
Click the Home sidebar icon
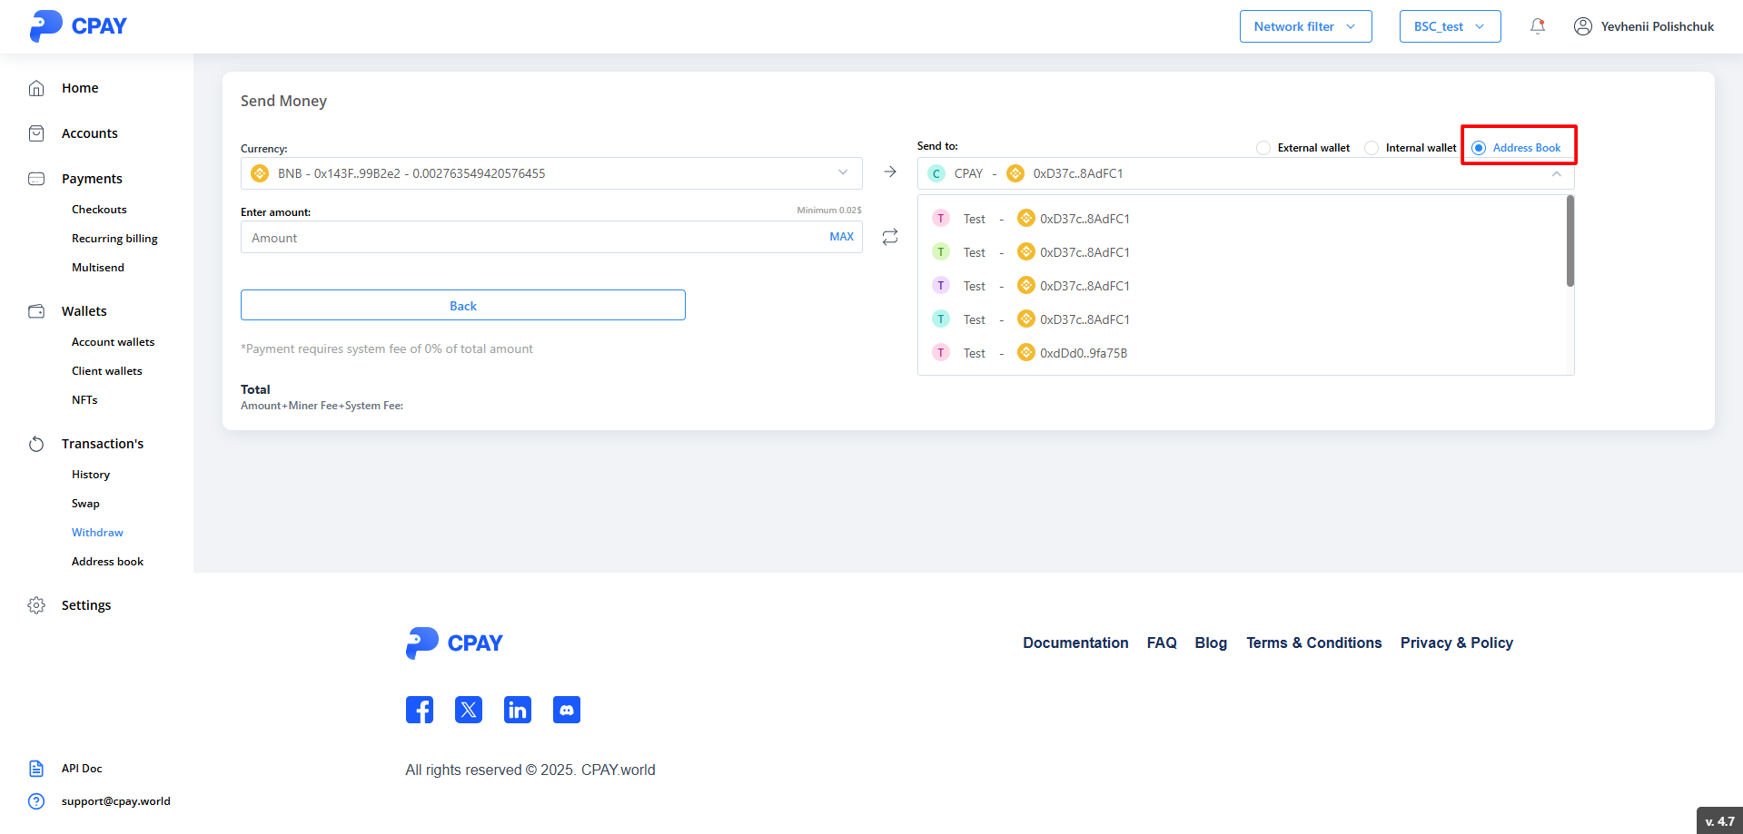click(x=36, y=88)
